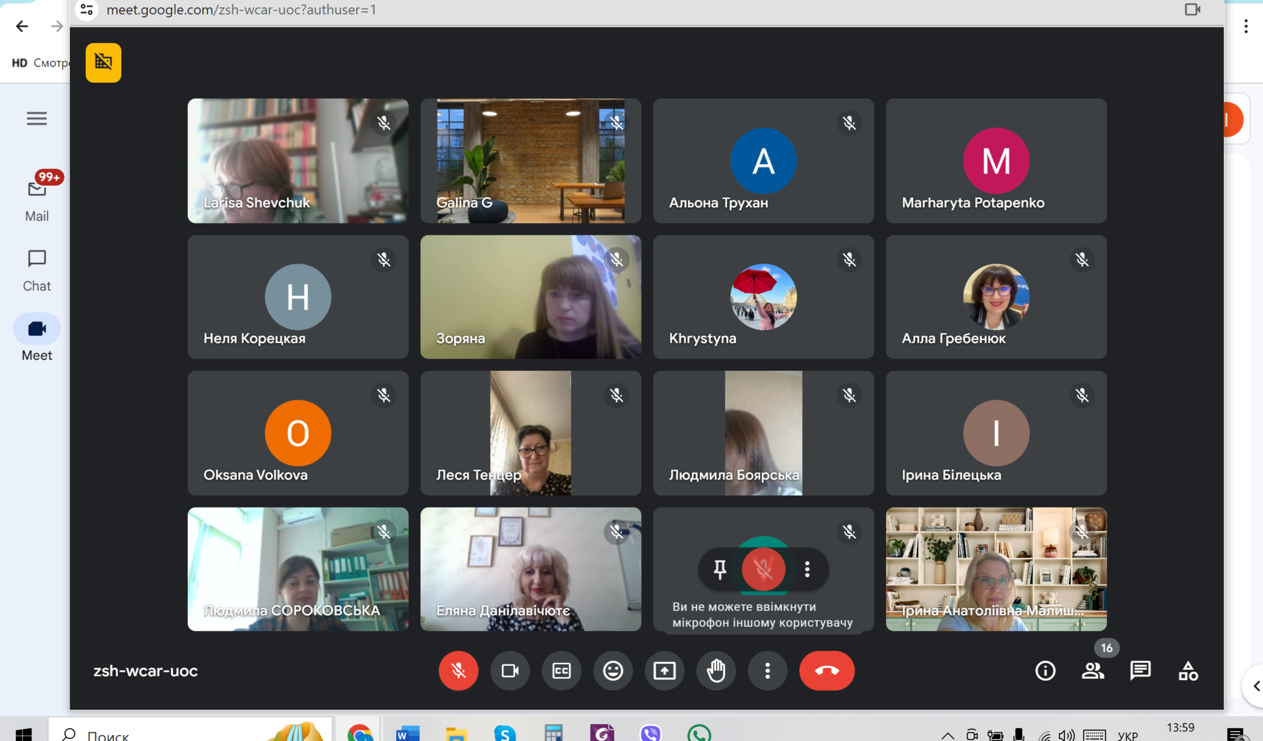Open meeting details info icon

1045,671
